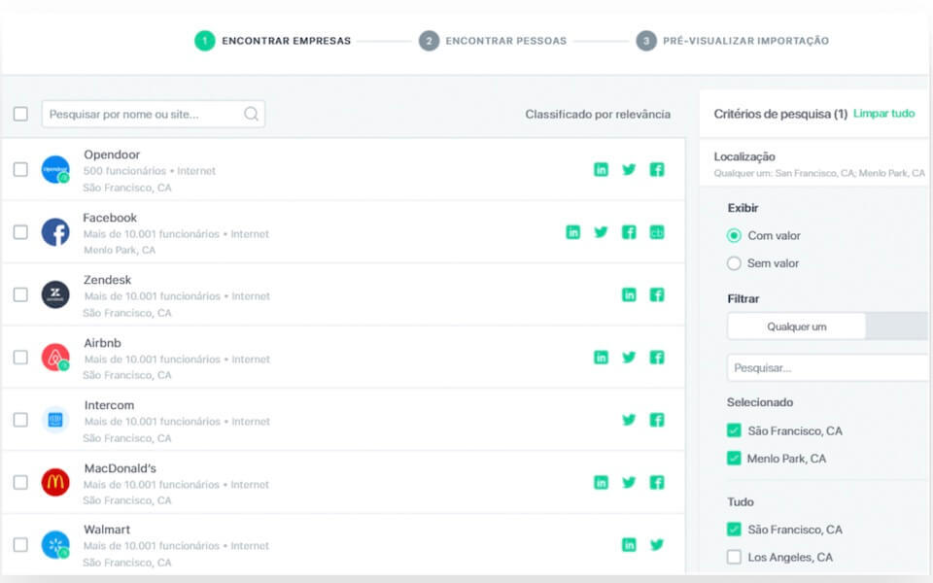Screen dimensions: 933x583
Task: Open the Facebook company name
Action: [x=110, y=218]
